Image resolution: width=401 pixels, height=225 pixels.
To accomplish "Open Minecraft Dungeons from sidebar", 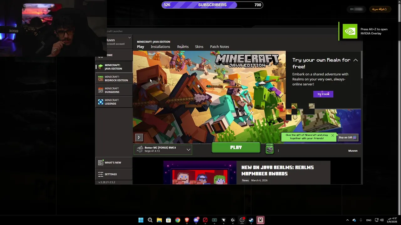I will click(114, 90).
